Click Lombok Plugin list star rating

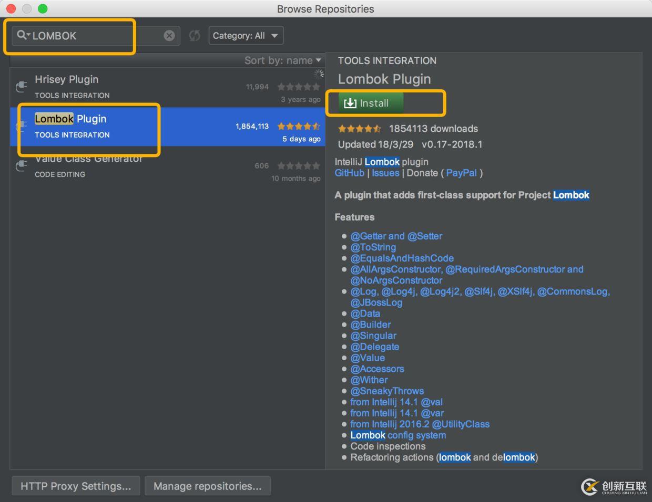coord(299,126)
